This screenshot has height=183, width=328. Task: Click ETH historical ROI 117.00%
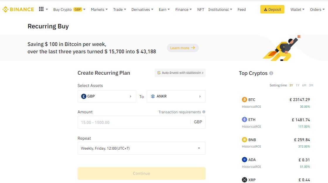304,126
